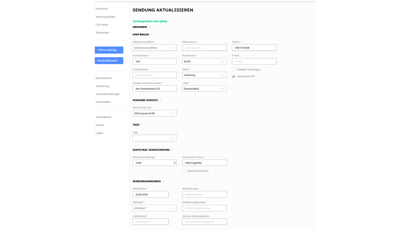Collapse the SENDUNGSANGABEN section chevron
The height and width of the screenshot is (230, 410).
point(163,181)
